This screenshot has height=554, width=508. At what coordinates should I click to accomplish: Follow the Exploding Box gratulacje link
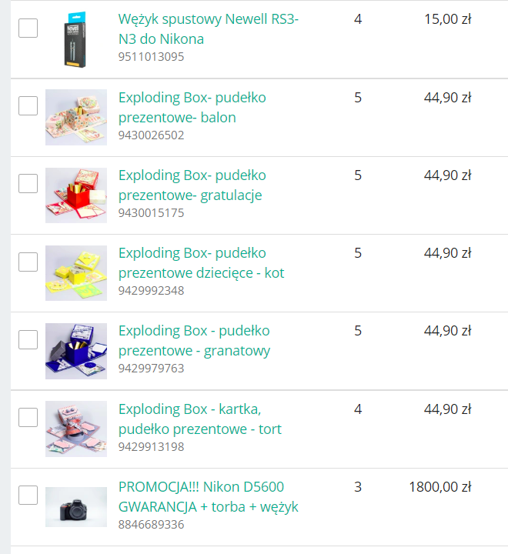[192, 185]
